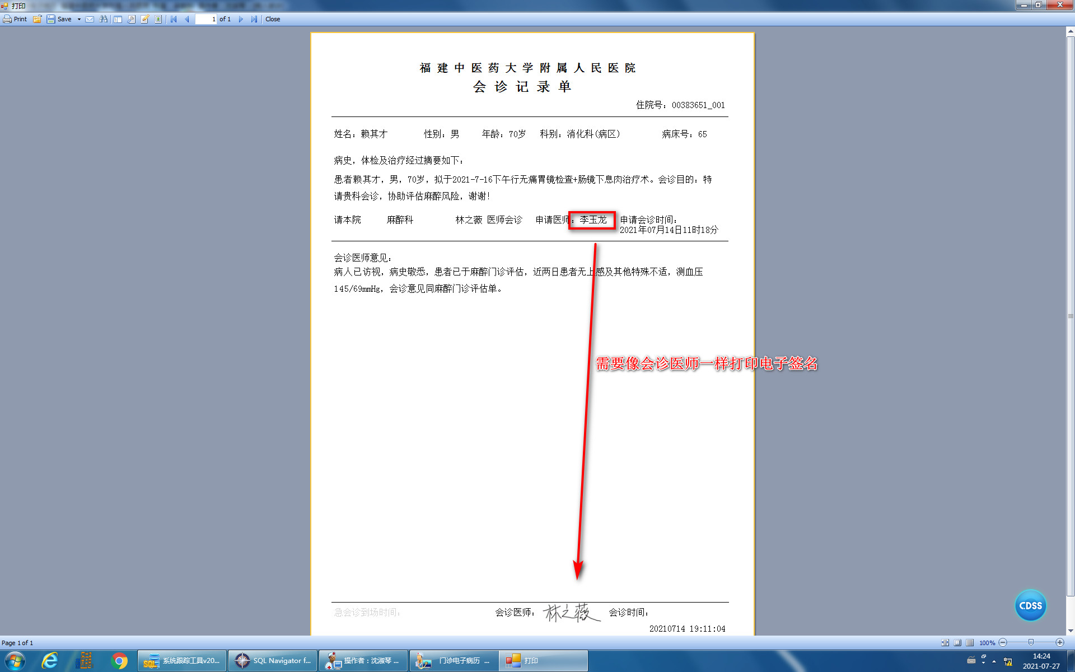This screenshot has height=672, width=1075.
Task: Close the print preview via Close
Action: pyautogui.click(x=273, y=19)
